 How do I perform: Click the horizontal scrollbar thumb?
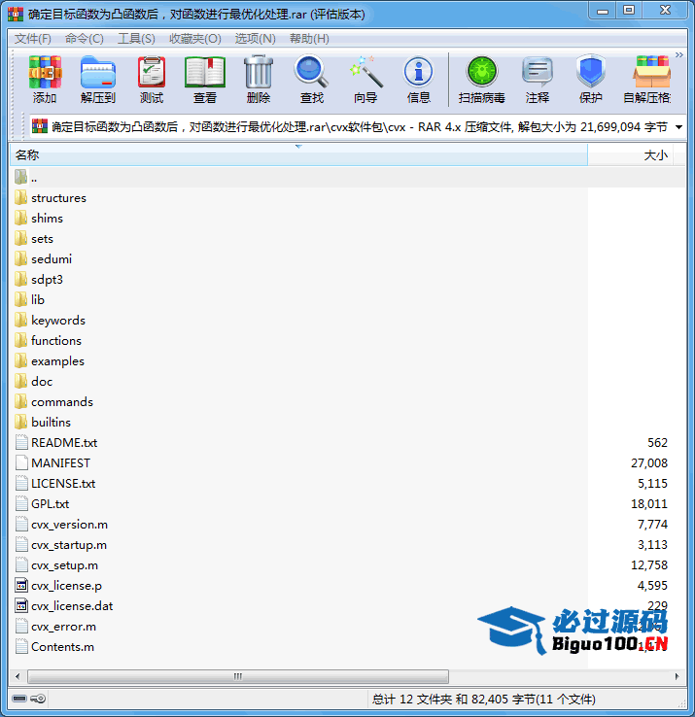(238, 676)
